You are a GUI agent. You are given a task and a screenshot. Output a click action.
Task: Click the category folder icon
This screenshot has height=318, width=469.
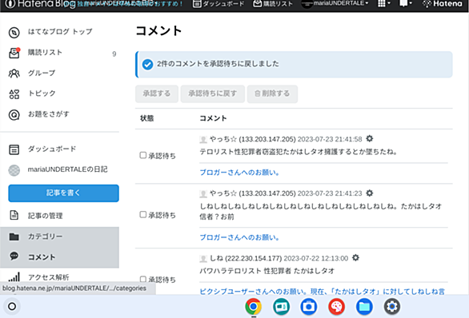14,237
